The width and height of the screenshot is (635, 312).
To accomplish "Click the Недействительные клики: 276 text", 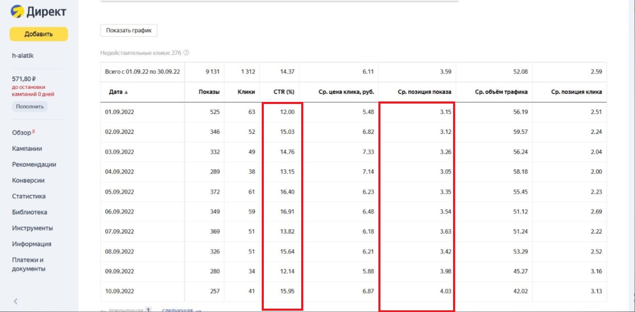I will click(141, 53).
